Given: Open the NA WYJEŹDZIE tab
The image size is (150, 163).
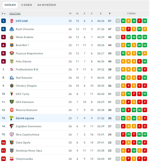Looking at the screenshot, I should [47, 5].
